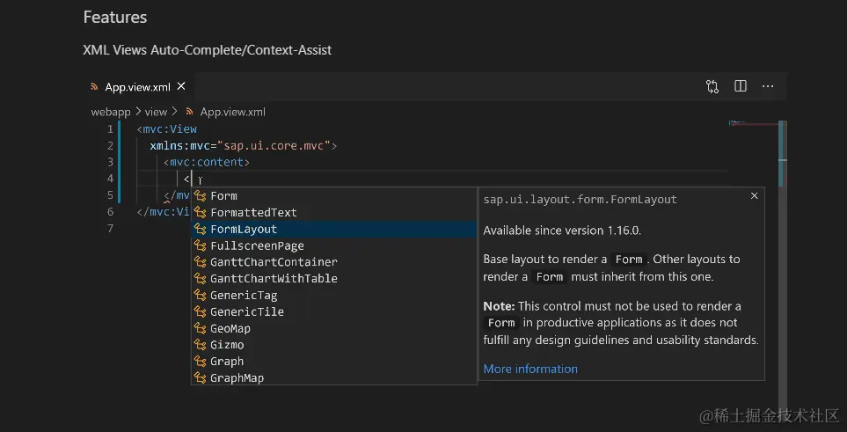Select the App.view.xml tab

[x=137, y=87]
